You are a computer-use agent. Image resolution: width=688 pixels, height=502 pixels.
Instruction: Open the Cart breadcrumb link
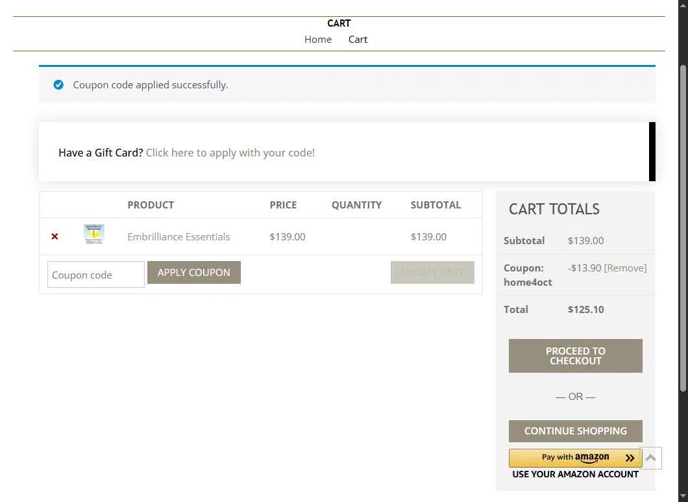[x=358, y=40]
